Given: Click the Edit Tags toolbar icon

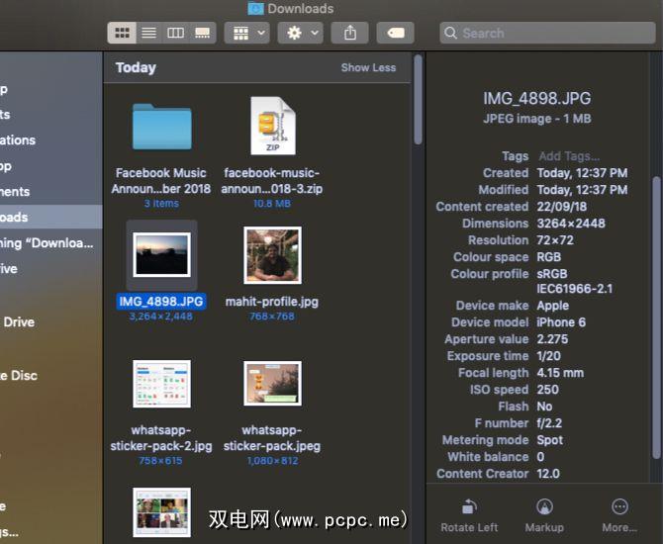Looking at the screenshot, I should click(395, 33).
